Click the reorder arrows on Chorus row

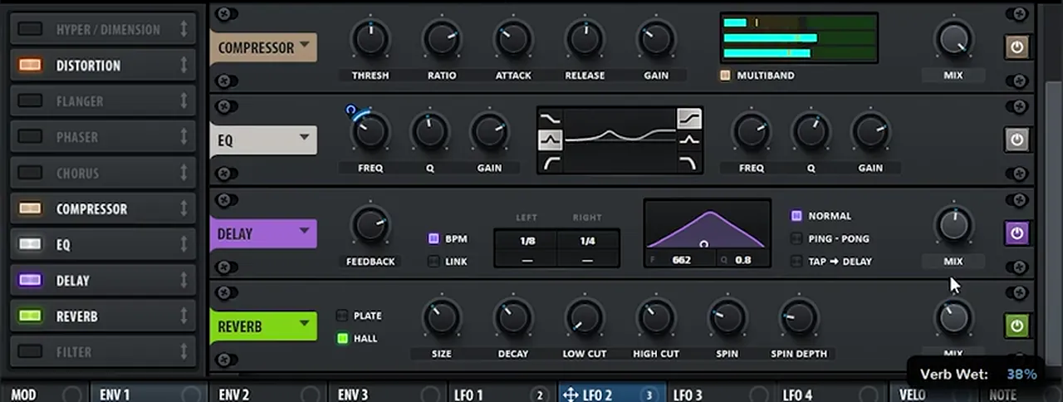(x=184, y=173)
